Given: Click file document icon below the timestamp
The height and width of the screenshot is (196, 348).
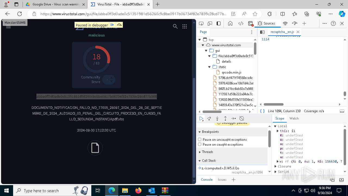Looking at the screenshot, I should click(95, 148).
